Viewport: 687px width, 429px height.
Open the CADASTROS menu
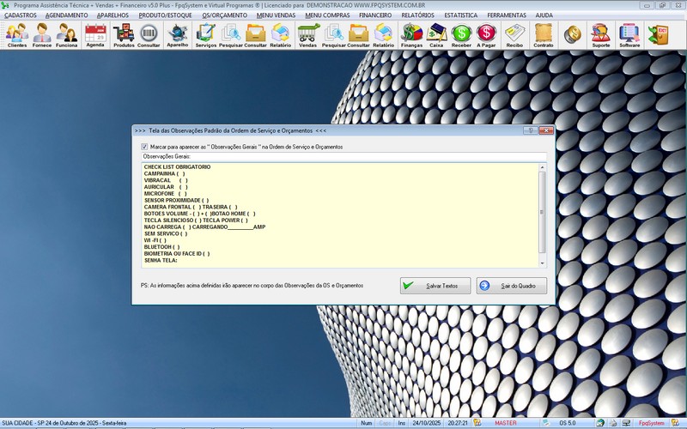(21, 15)
